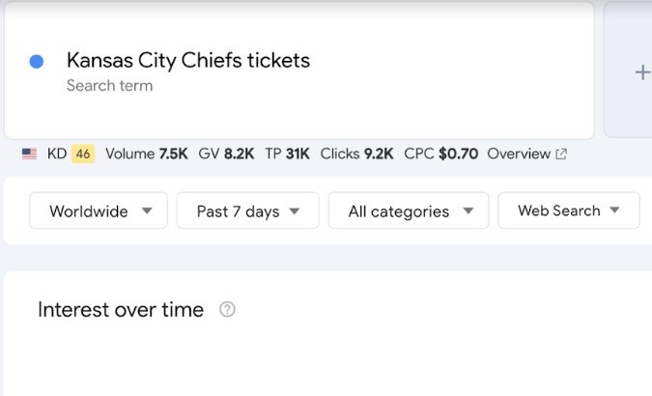Viewport: 652px width, 396px height.
Task: Open the All categories dropdown
Action: (x=409, y=211)
